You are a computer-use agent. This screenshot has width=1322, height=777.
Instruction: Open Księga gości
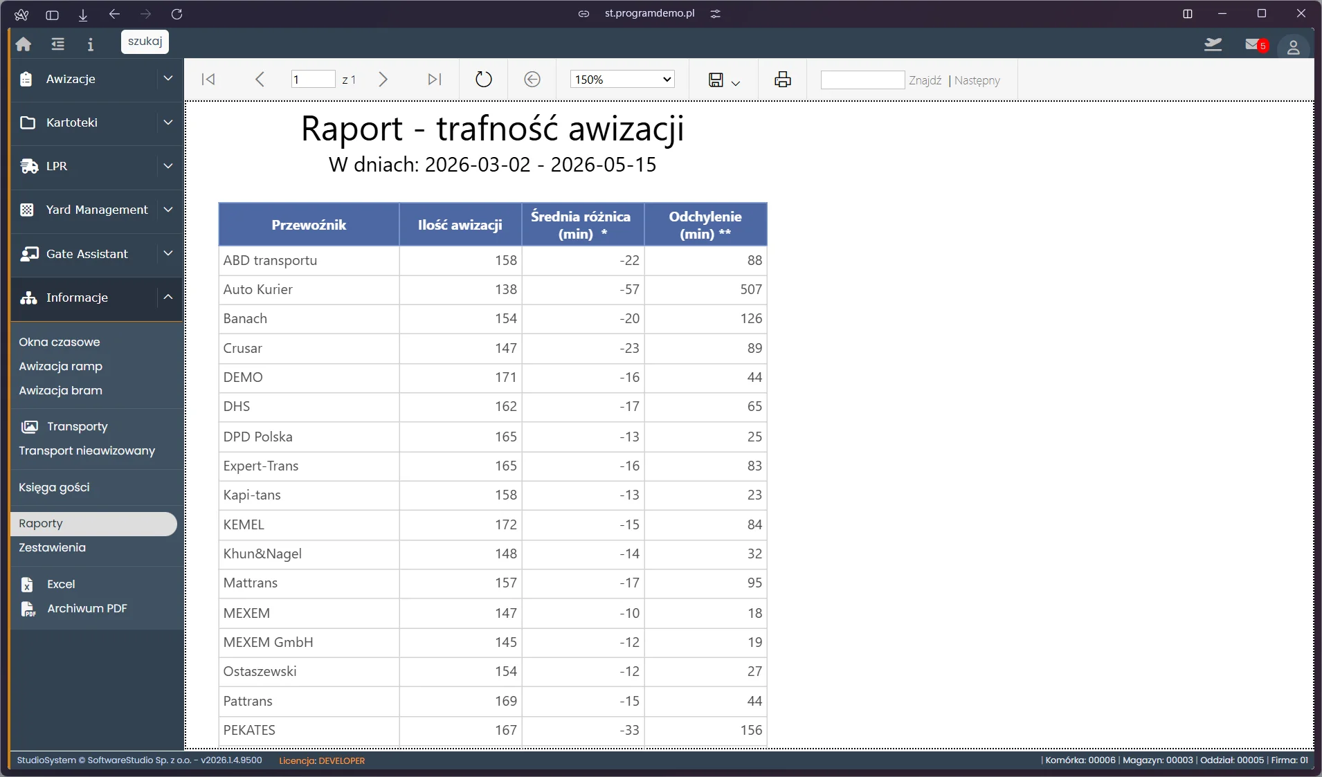point(55,487)
